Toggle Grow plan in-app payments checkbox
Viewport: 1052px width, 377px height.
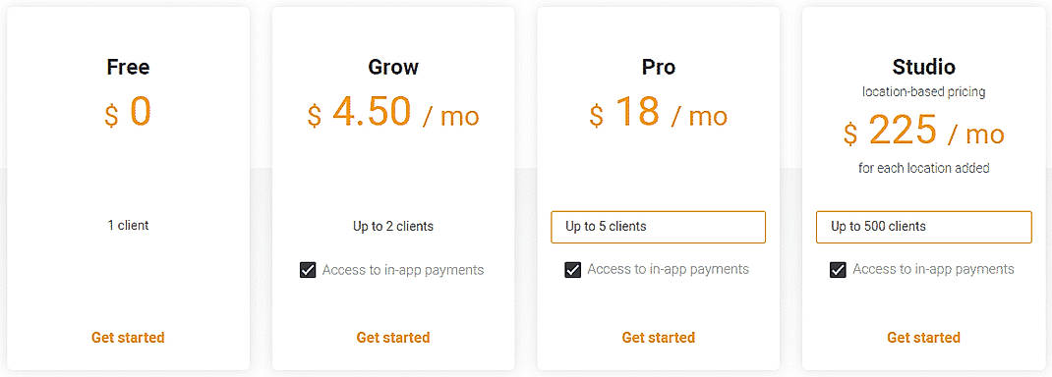(308, 271)
